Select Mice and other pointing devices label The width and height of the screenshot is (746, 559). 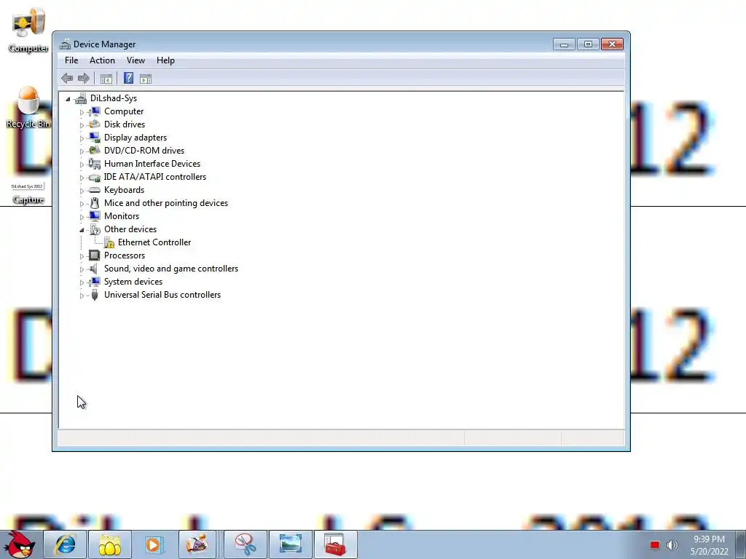[x=166, y=203]
